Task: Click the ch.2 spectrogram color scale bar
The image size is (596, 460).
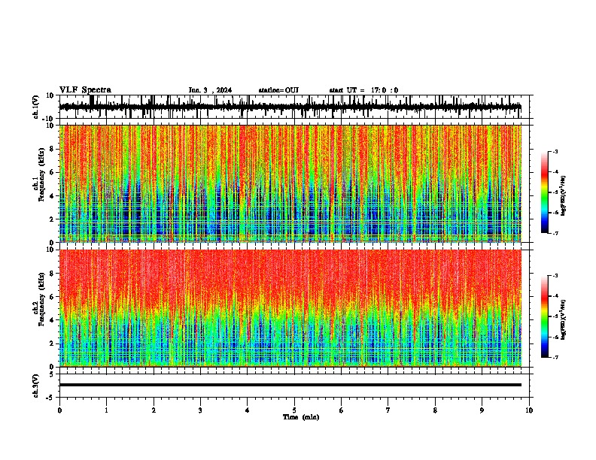Action: (x=545, y=316)
